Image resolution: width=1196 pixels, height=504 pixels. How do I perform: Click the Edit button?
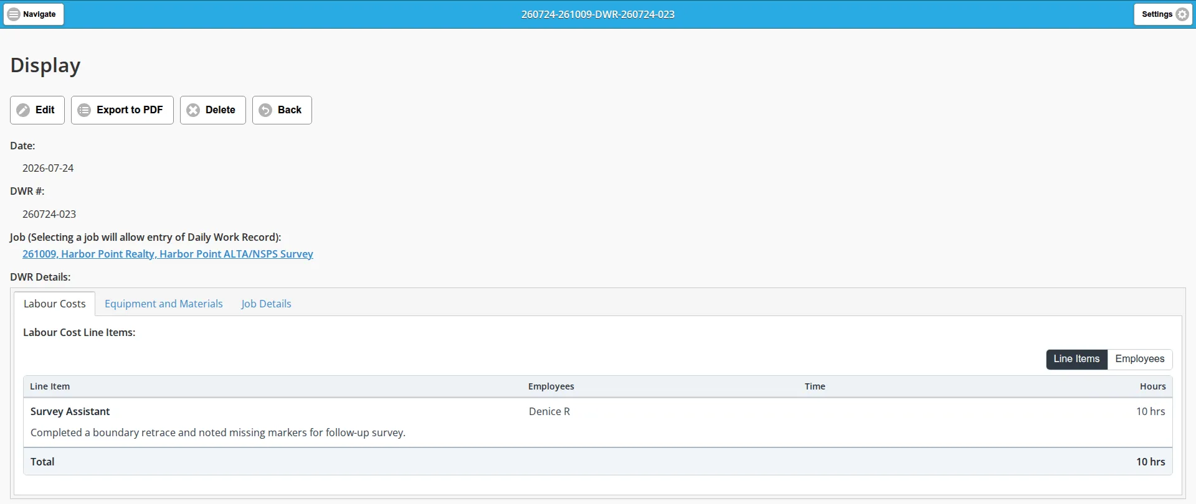pyautogui.click(x=37, y=110)
